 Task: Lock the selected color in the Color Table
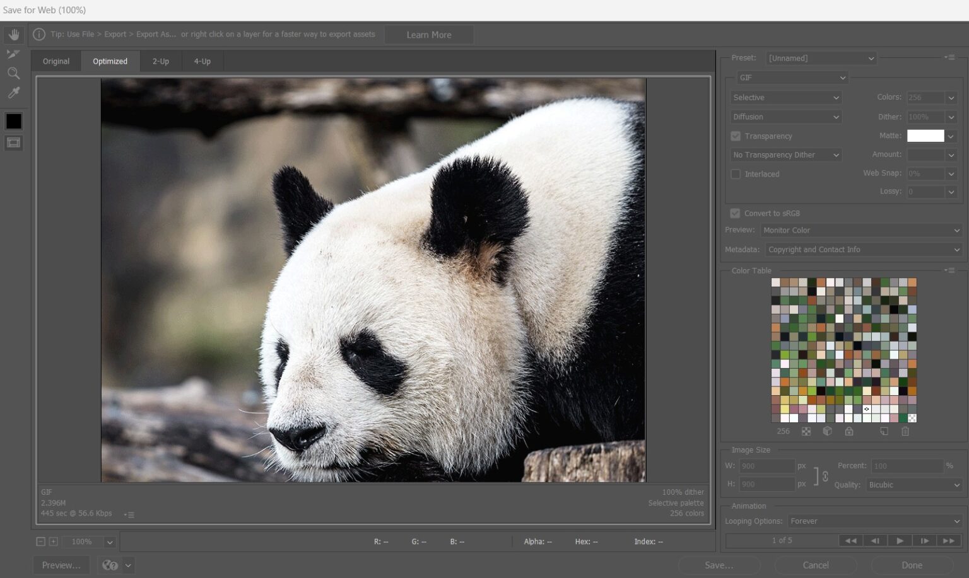[849, 431]
